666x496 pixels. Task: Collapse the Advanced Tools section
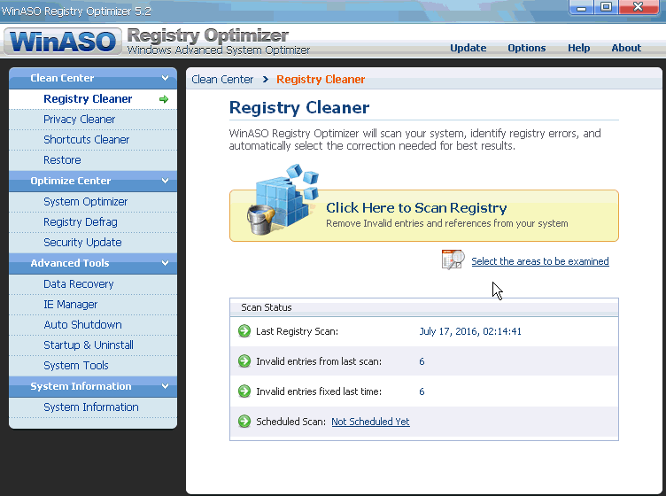165,263
